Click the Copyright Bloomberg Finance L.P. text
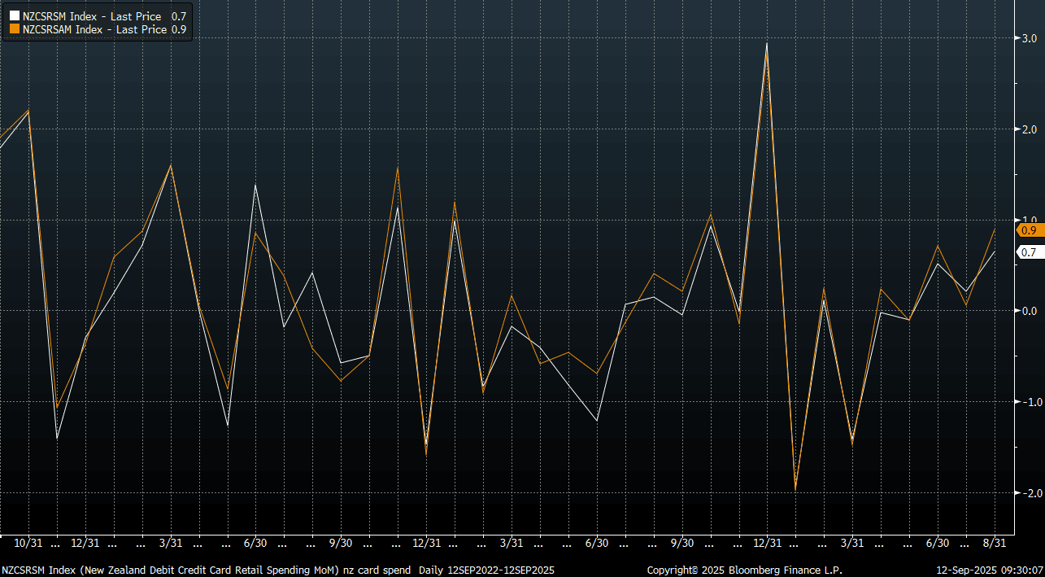Screen dimensions: 1045x577 pyautogui.click(x=744, y=570)
